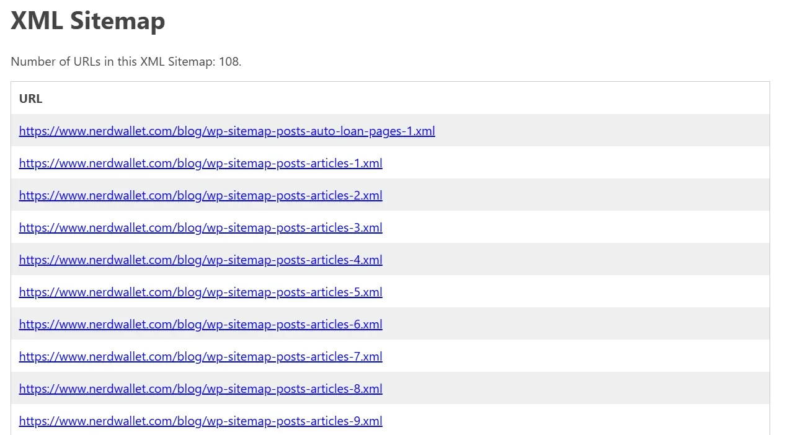Follow the posts-articles-2.xml link
790x435 pixels.
pyautogui.click(x=200, y=195)
